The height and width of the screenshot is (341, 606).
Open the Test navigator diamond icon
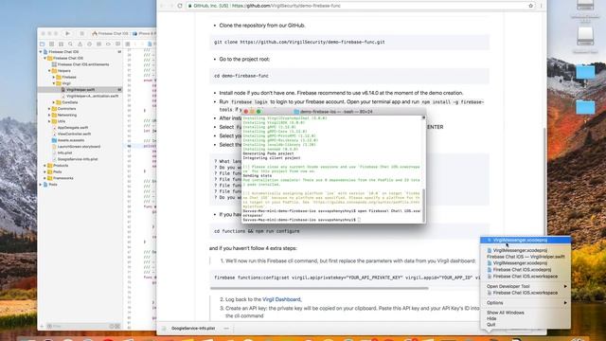click(89, 45)
